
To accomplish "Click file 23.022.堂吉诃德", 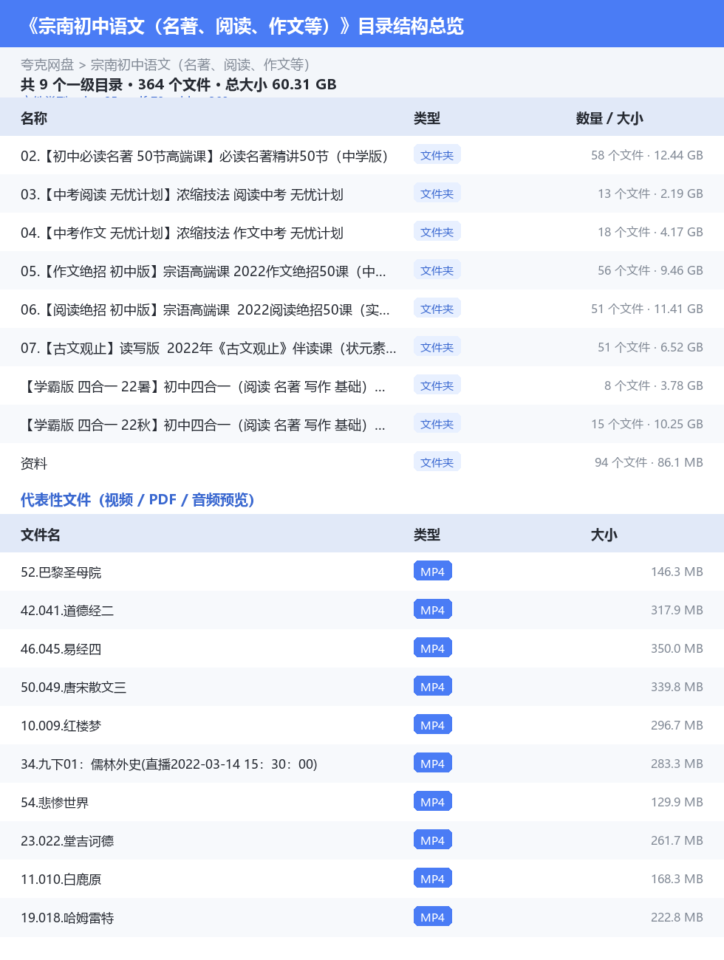I will [67, 841].
